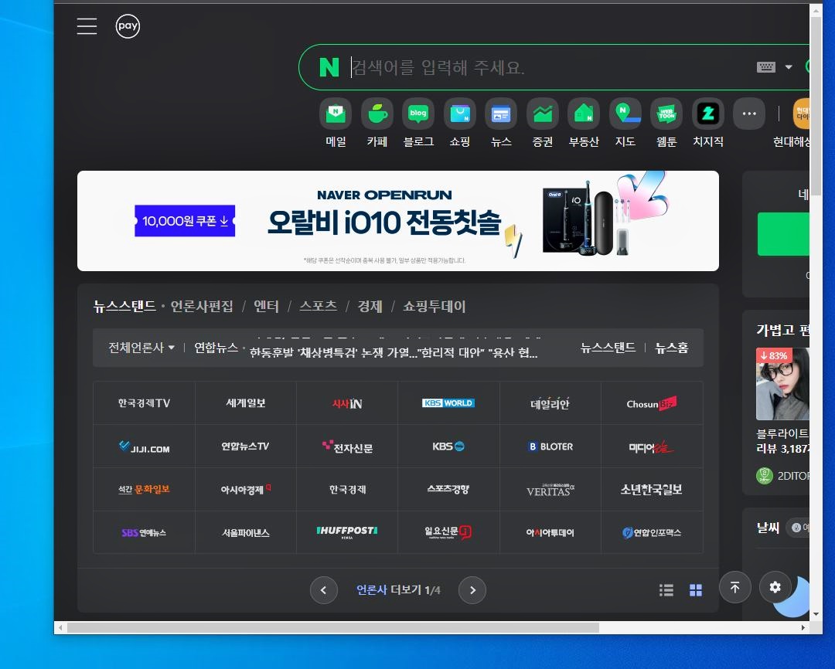Click the 10,000원 쿠폰 coupon button

tap(185, 221)
